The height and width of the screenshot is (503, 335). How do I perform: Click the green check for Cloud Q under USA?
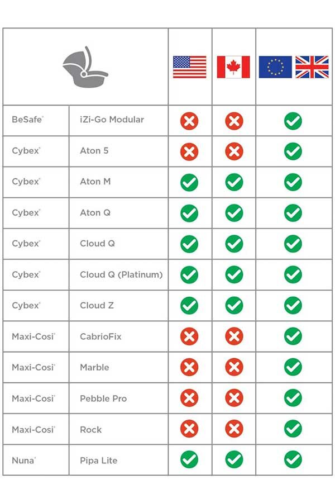pos(189,244)
